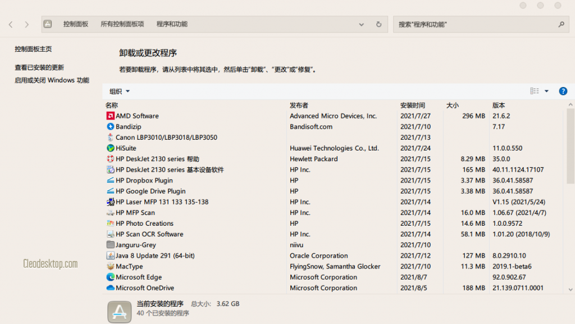
Task: Click the Microsoft OneDrive cloud icon
Action: pyautogui.click(x=111, y=288)
